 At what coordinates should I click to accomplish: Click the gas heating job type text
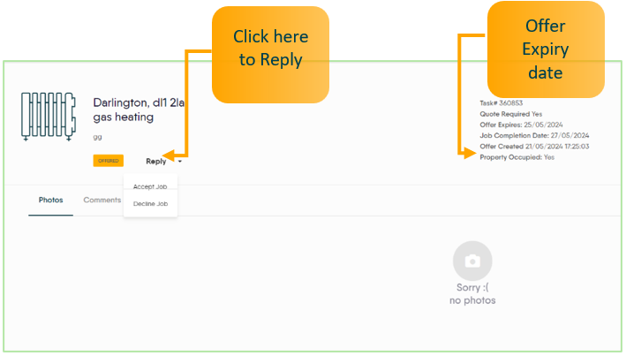(124, 117)
